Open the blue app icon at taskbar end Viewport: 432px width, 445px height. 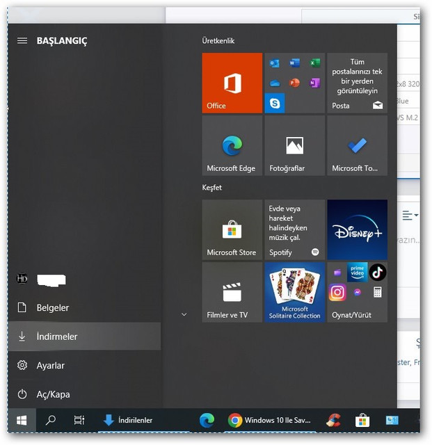(x=392, y=420)
